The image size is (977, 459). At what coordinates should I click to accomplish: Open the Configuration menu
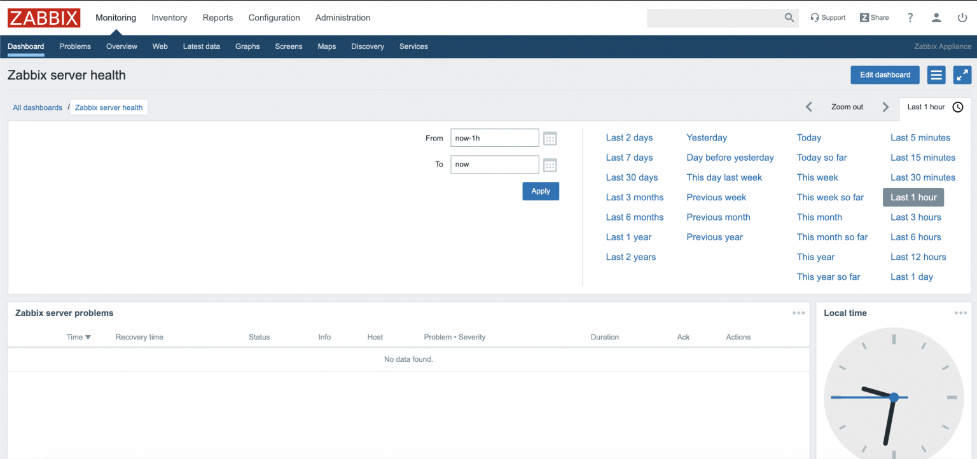pyautogui.click(x=274, y=18)
